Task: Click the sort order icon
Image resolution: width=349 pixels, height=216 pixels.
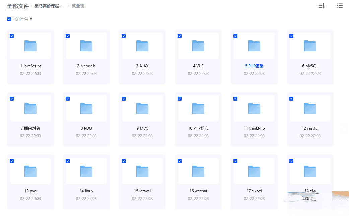Action: pos(322,6)
